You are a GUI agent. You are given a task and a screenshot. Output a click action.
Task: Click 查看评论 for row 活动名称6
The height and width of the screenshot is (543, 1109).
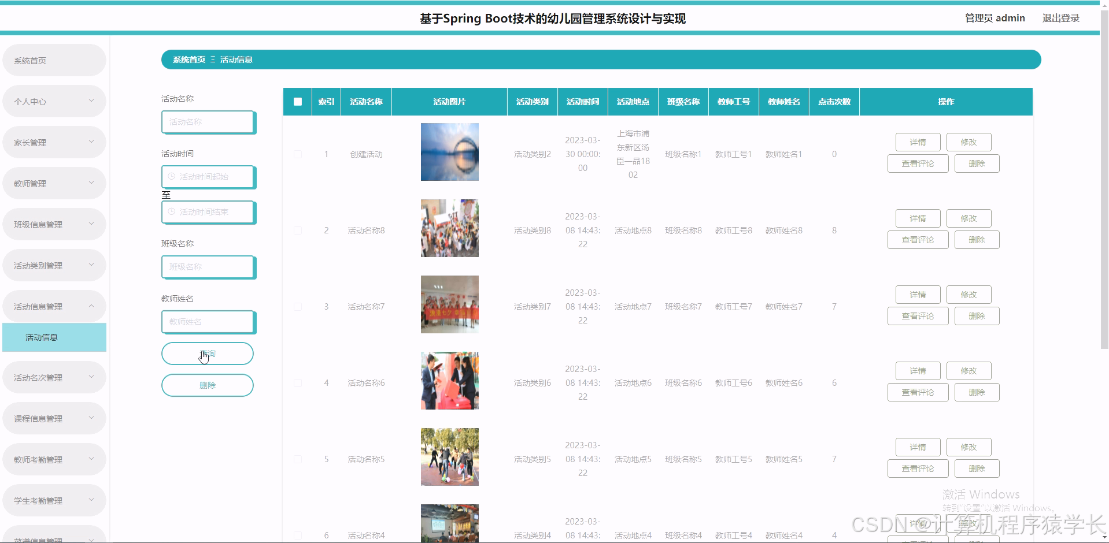[918, 392]
